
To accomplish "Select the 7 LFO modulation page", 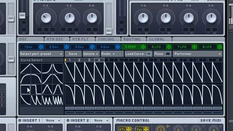I will pos(182,47).
